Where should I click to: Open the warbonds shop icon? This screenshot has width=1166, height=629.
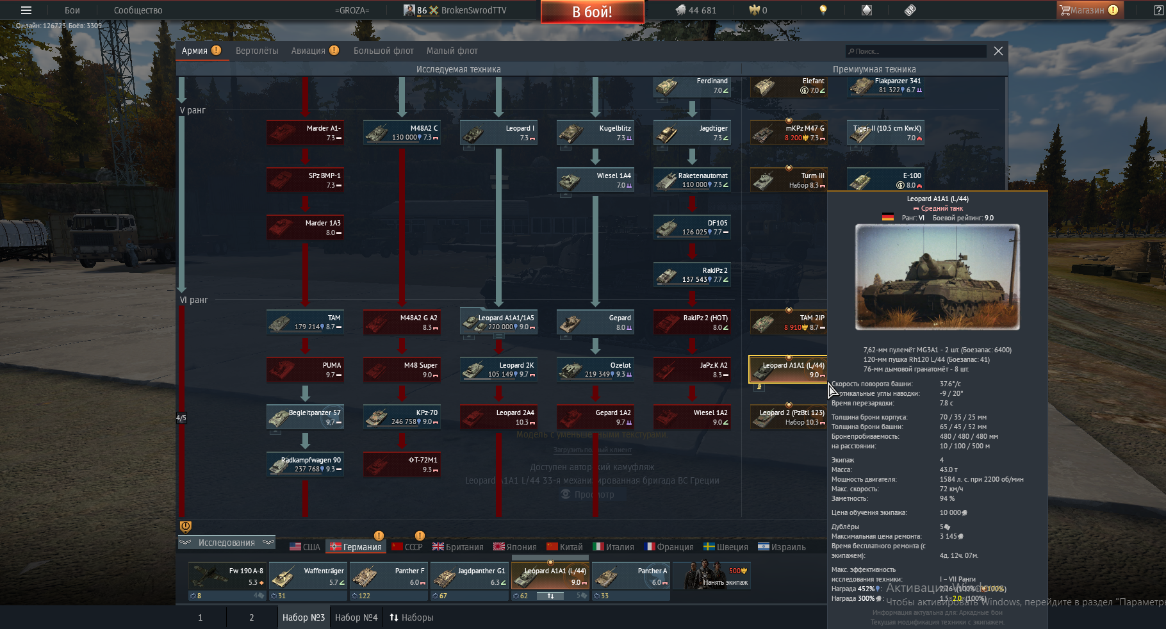tap(866, 10)
